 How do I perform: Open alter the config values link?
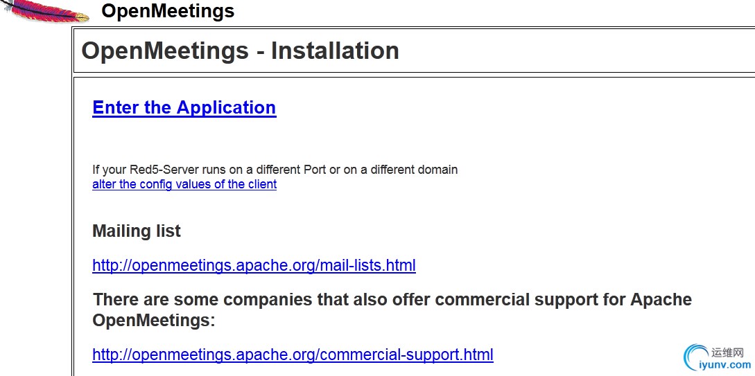tap(184, 184)
